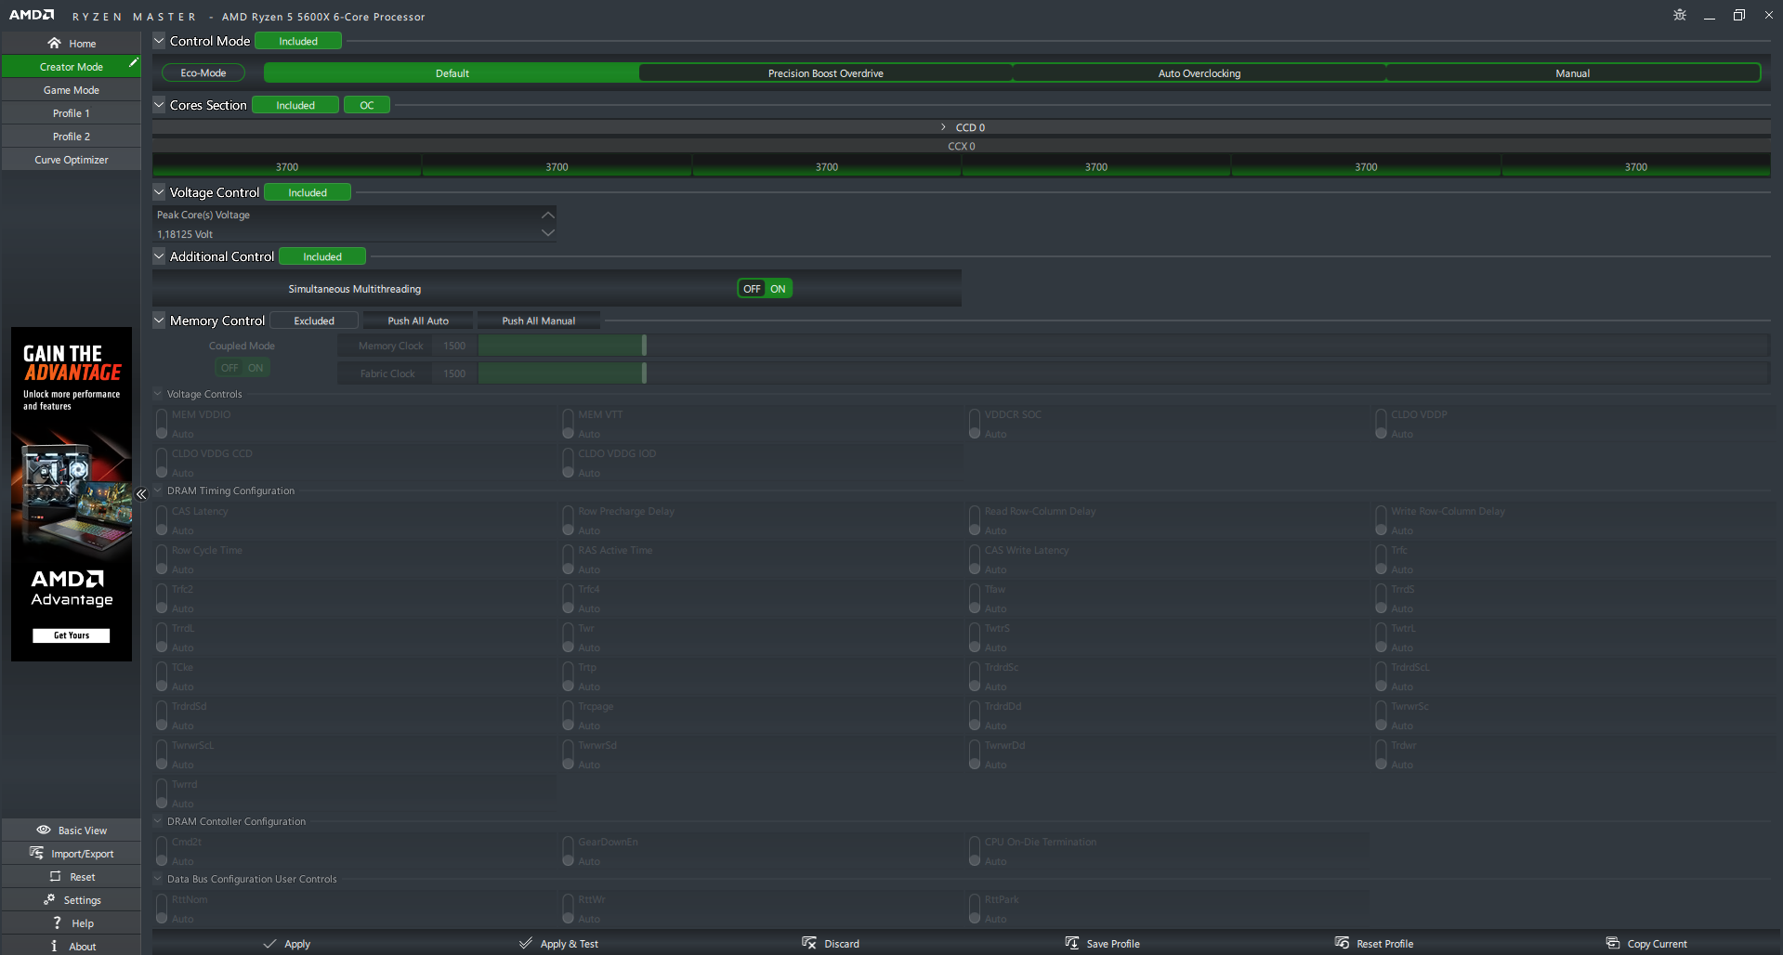Image resolution: width=1783 pixels, height=955 pixels.
Task: Expand the CCD 0 arrow
Action: [943, 127]
